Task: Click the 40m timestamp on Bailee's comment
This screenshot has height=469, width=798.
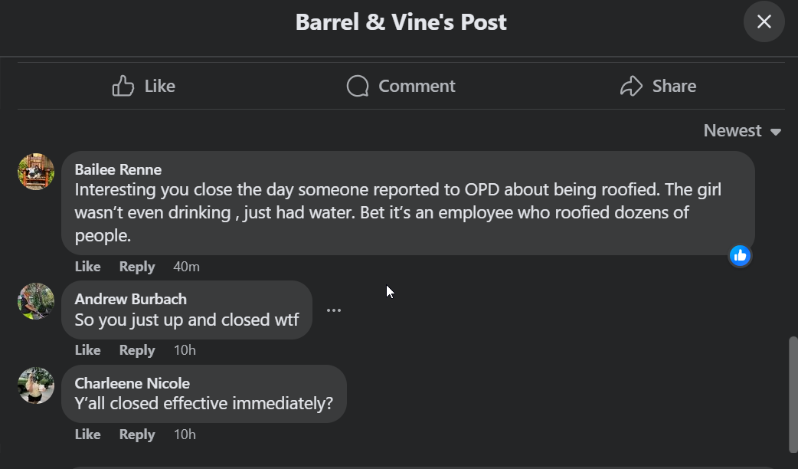Action: (x=186, y=267)
